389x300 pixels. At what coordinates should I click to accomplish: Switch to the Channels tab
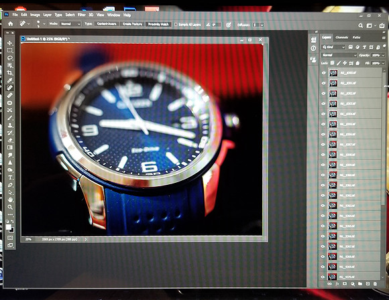click(x=341, y=37)
